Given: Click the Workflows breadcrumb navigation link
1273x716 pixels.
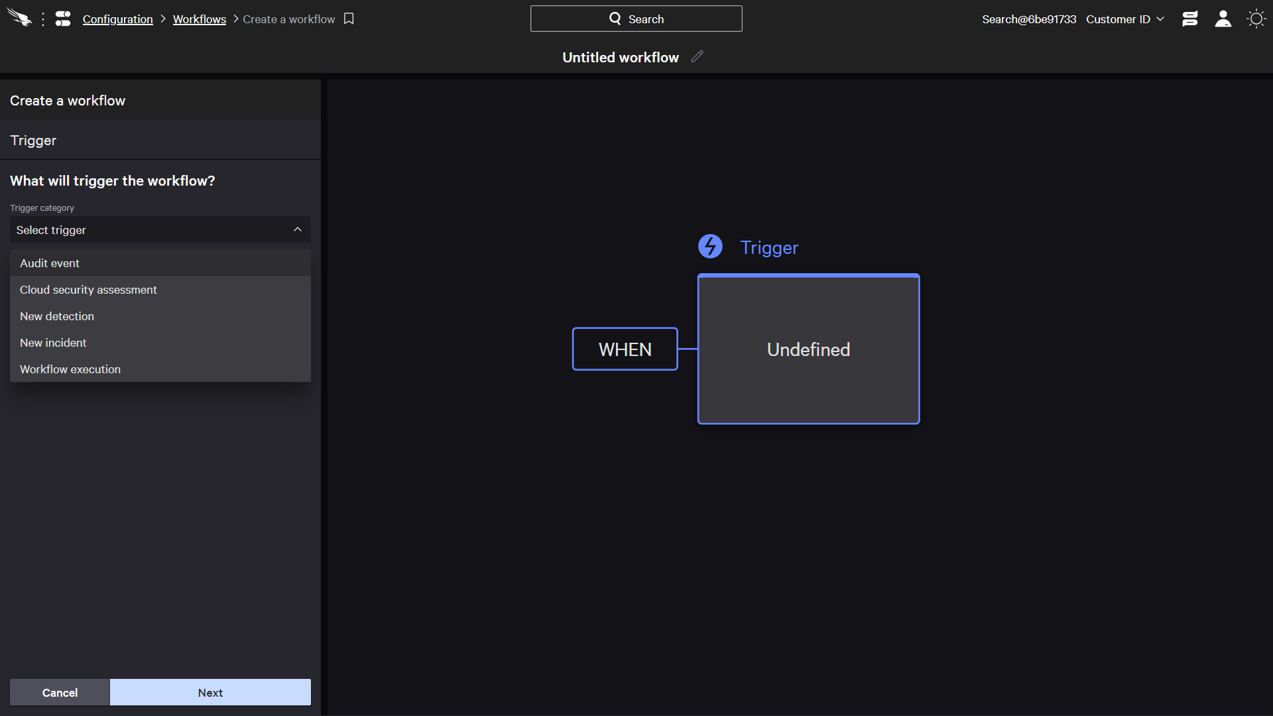Looking at the screenshot, I should [x=200, y=19].
